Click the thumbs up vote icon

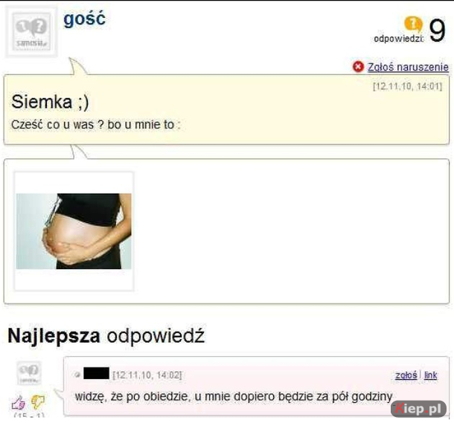point(18,402)
